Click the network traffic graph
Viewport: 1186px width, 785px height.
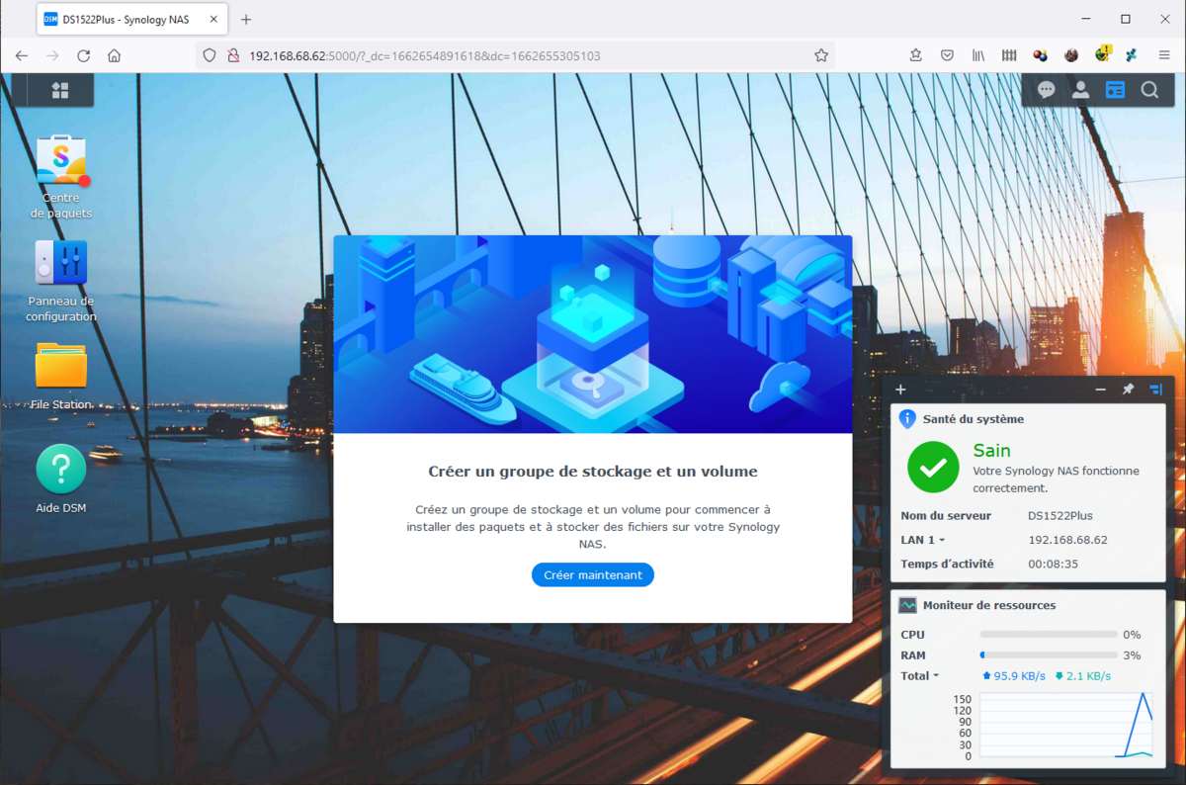[x=1064, y=727]
